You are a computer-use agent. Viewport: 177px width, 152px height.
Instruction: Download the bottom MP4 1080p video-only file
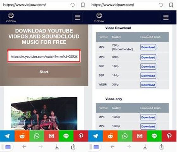pos(148,126)
